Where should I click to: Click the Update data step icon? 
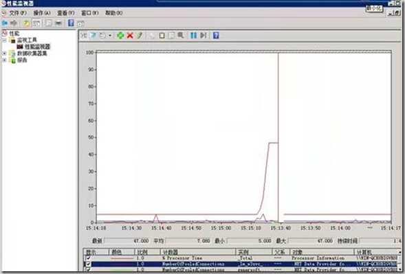(204, 35)
